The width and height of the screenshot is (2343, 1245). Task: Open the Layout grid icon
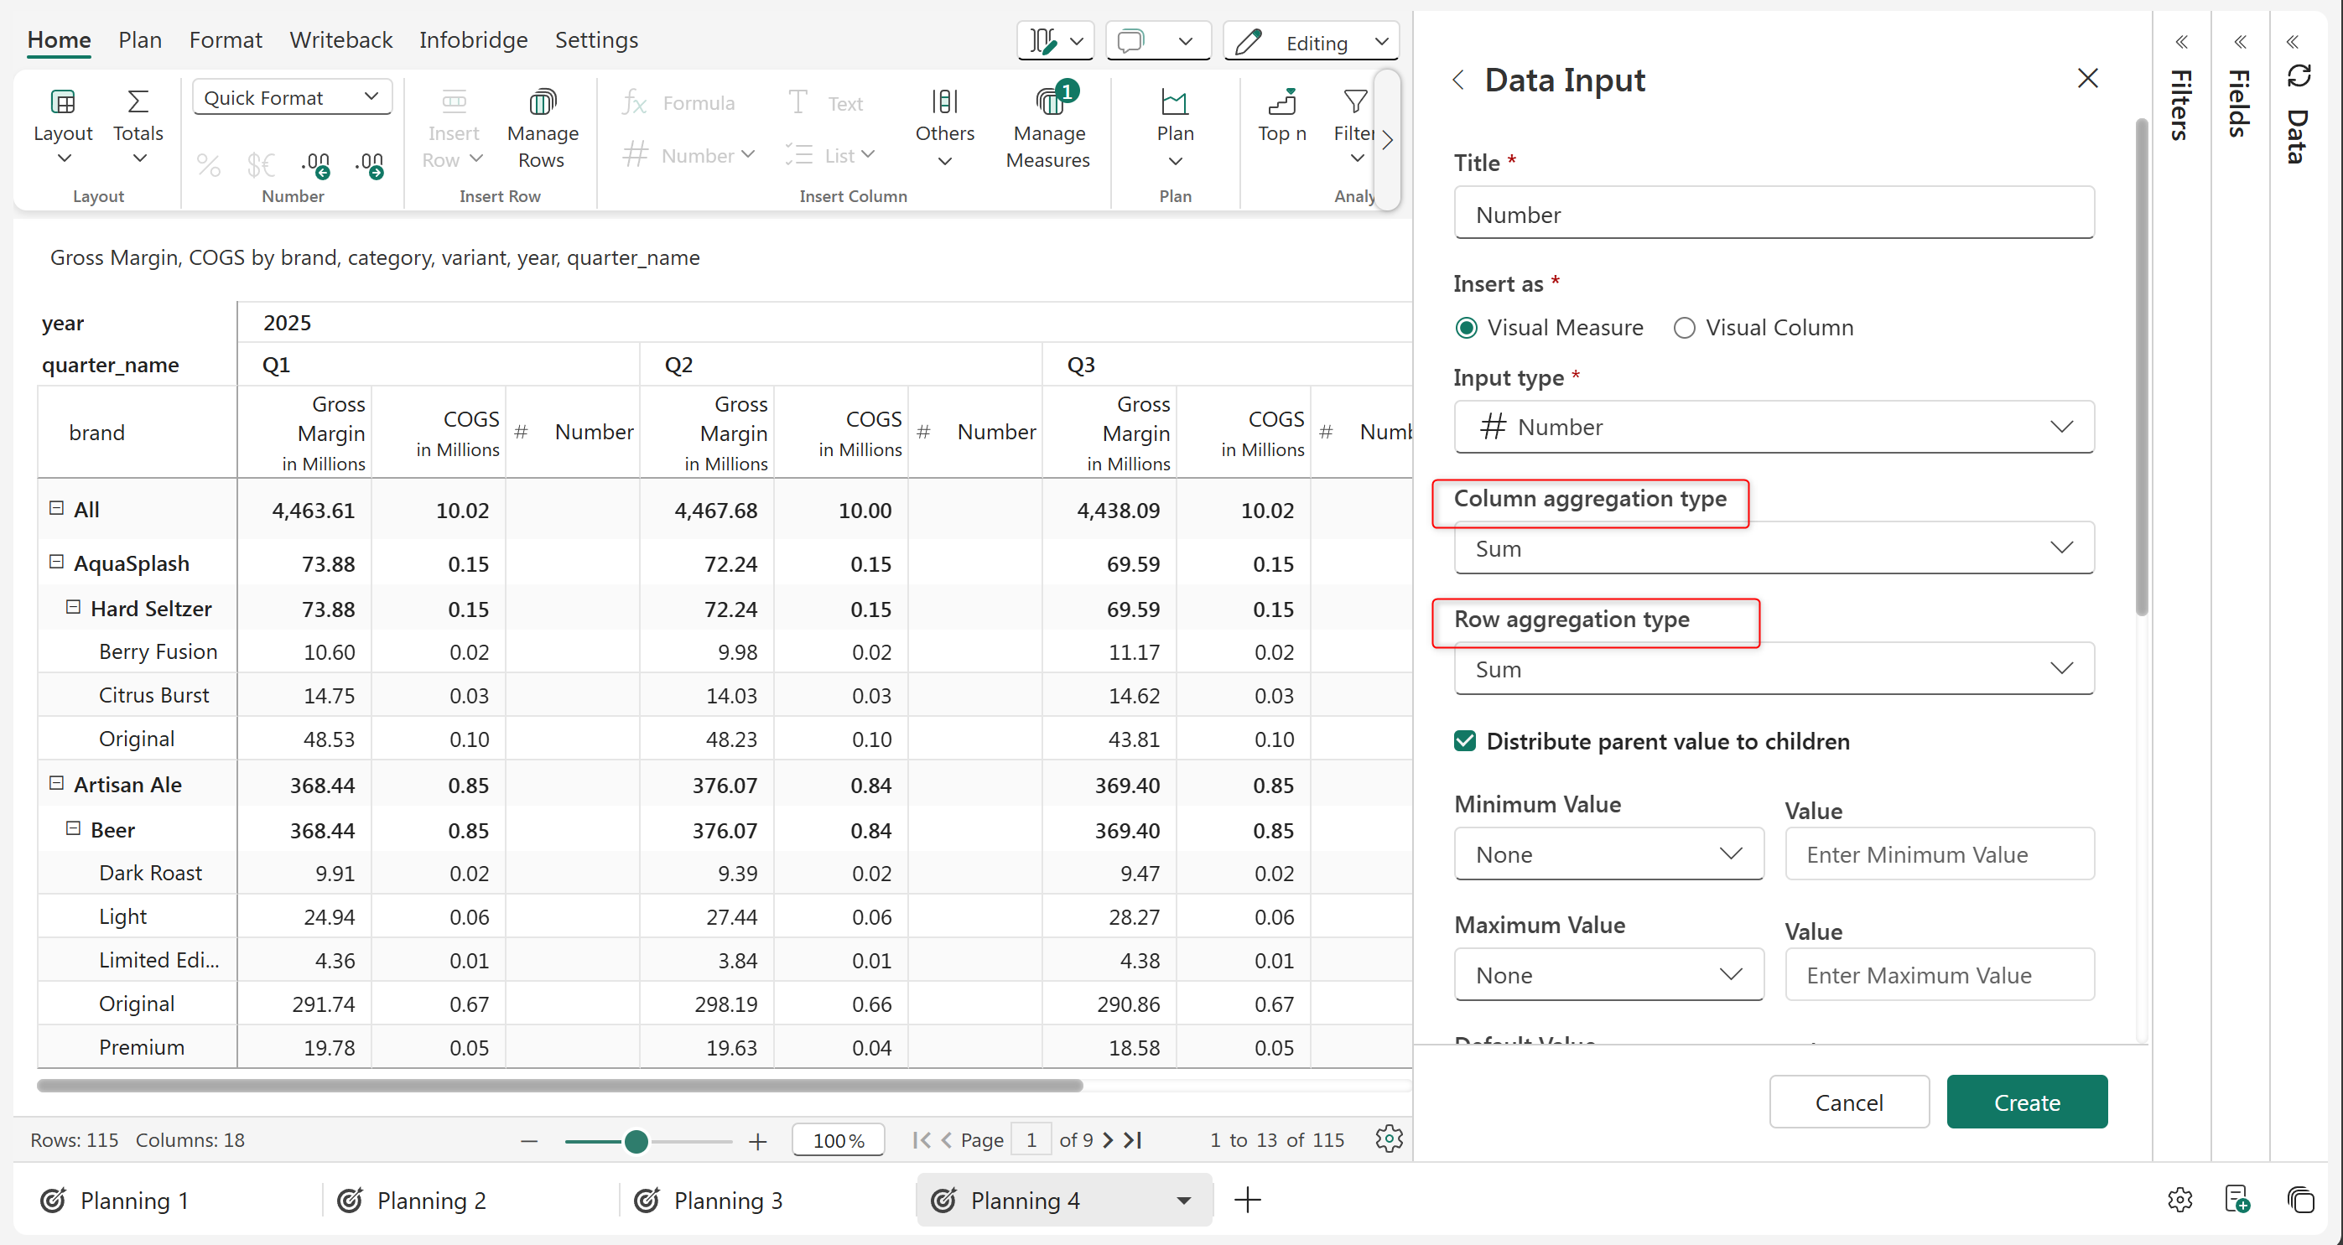62,101
